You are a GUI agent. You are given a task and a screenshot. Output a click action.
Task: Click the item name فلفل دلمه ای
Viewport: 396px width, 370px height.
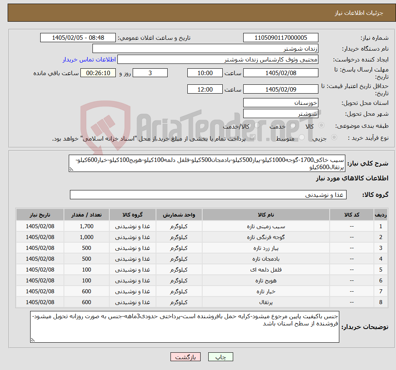coord(266,270)
